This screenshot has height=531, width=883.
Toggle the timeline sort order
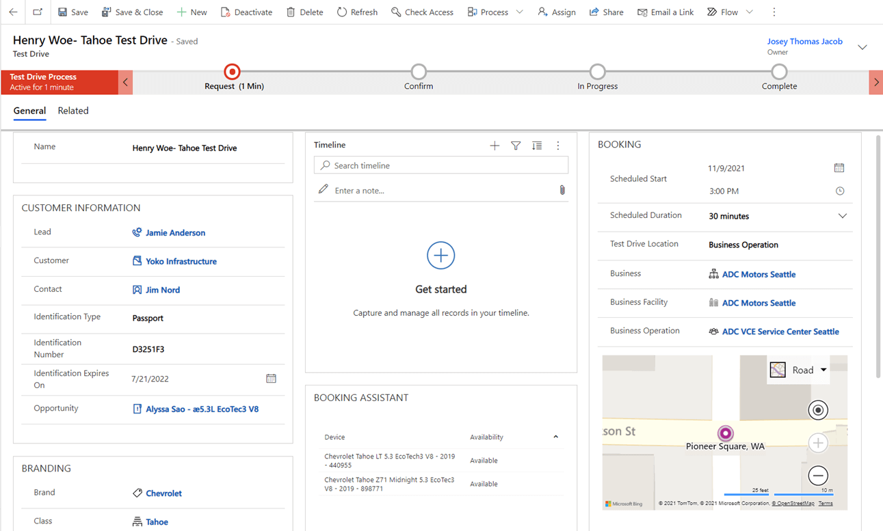[x=537, y=145]
